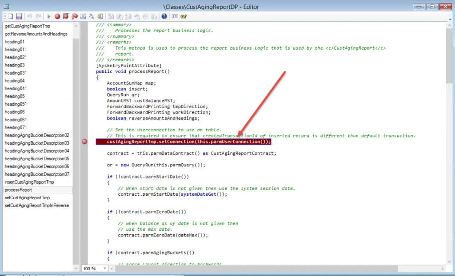This screenshot has width=455, height=276.
Task: Click the Compile toolbar icon
Action: (83, 16)
